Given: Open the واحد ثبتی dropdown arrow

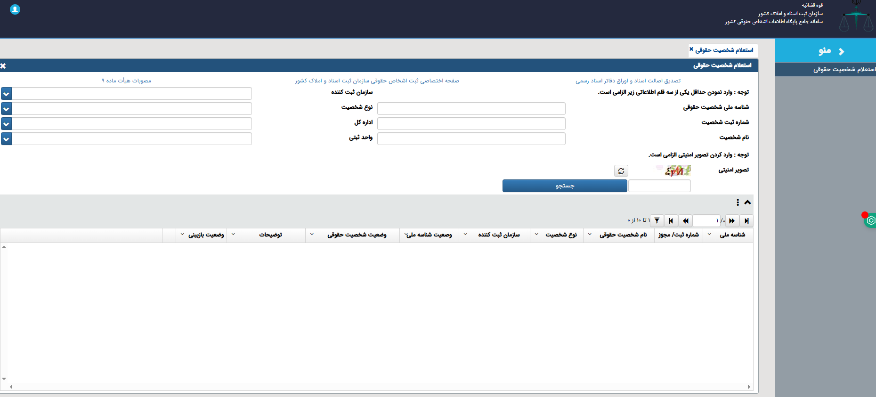Looking at the screenshot, I should click(6, 139).
